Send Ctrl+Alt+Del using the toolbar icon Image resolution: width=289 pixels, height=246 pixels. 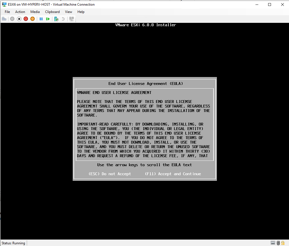tap(4, 19)
